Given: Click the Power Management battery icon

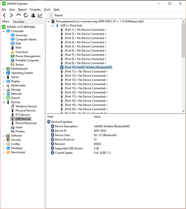Looking at the screenshot, I should [x=12, y=56].
